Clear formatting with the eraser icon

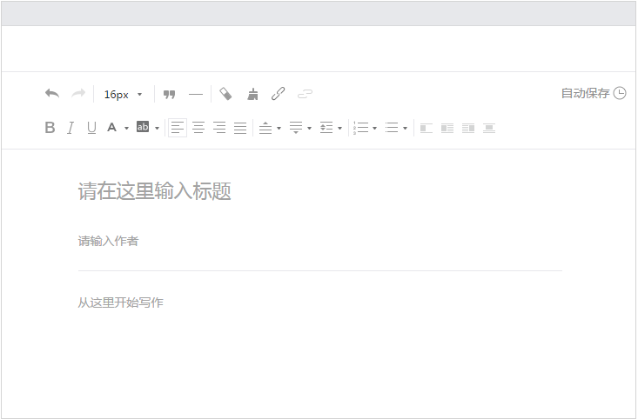(x=226, y=94)
